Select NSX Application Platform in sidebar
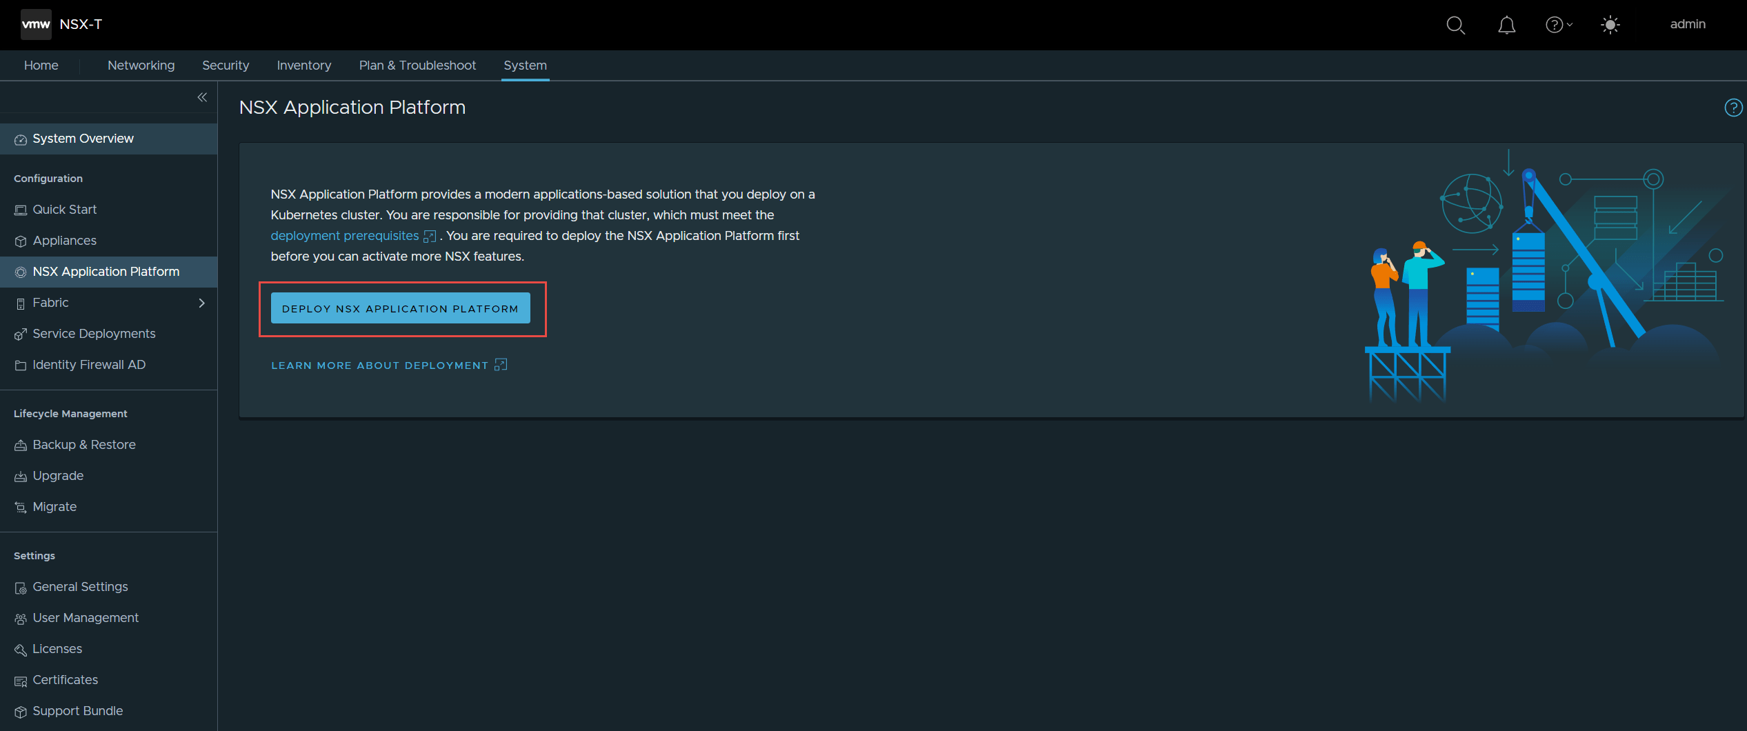The width and height of the screenshot is (1747, 731). (108, 272)
